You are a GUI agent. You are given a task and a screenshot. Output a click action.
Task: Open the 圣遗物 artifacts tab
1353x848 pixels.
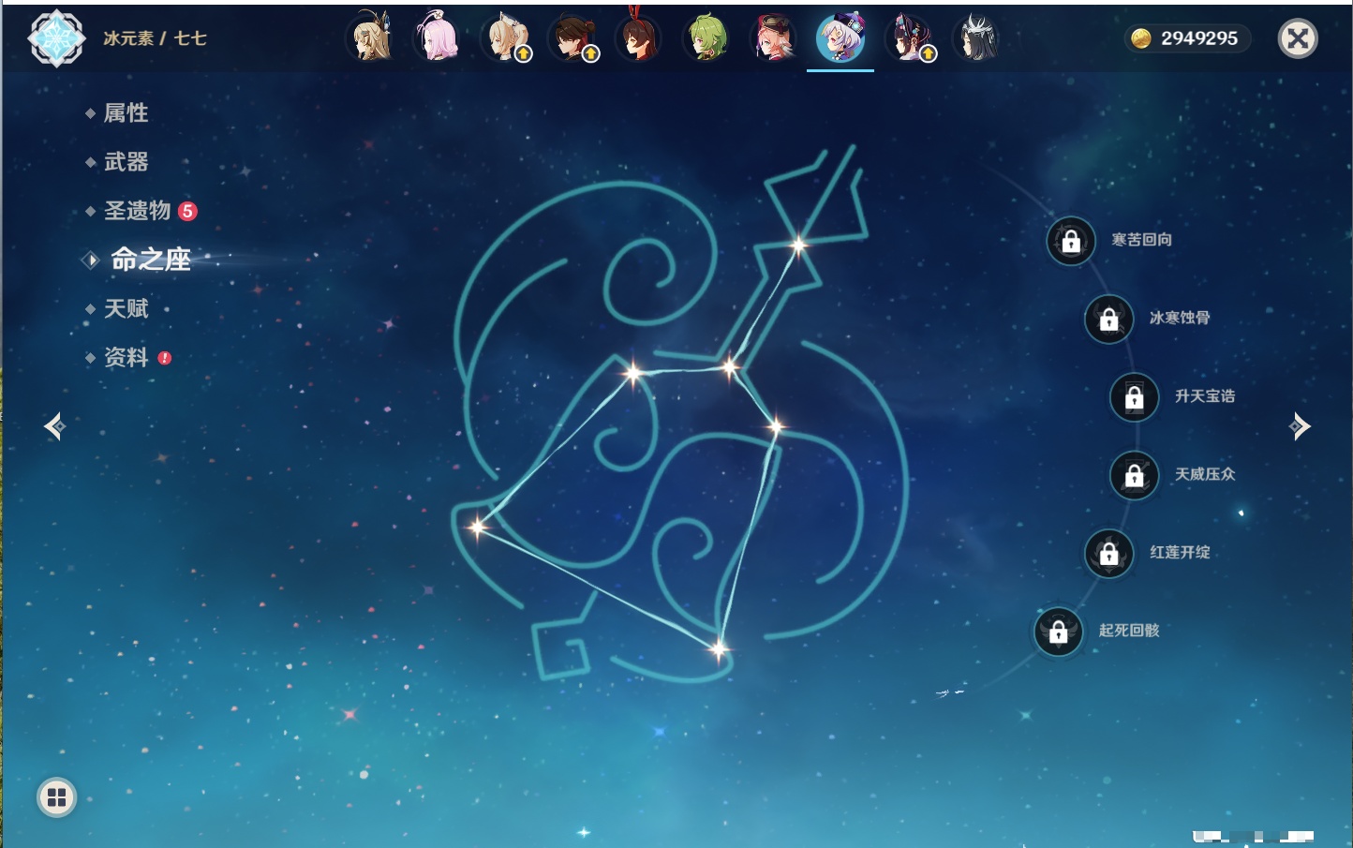(137, 211)
